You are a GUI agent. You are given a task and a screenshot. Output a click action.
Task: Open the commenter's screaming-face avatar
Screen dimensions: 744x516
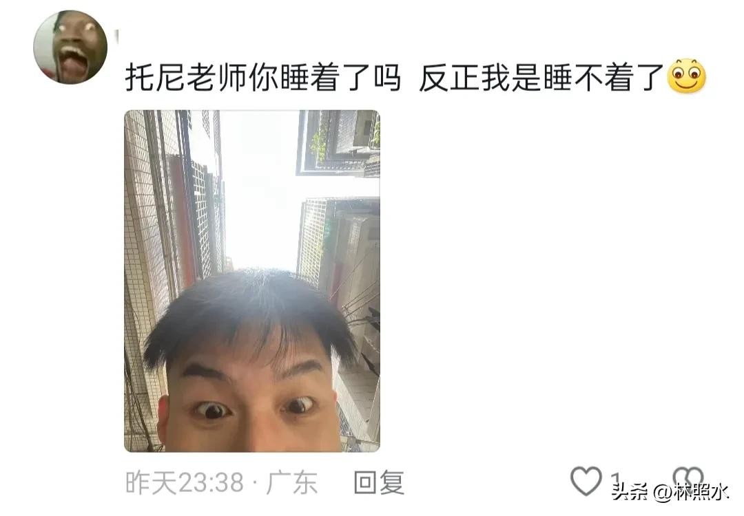70,47
